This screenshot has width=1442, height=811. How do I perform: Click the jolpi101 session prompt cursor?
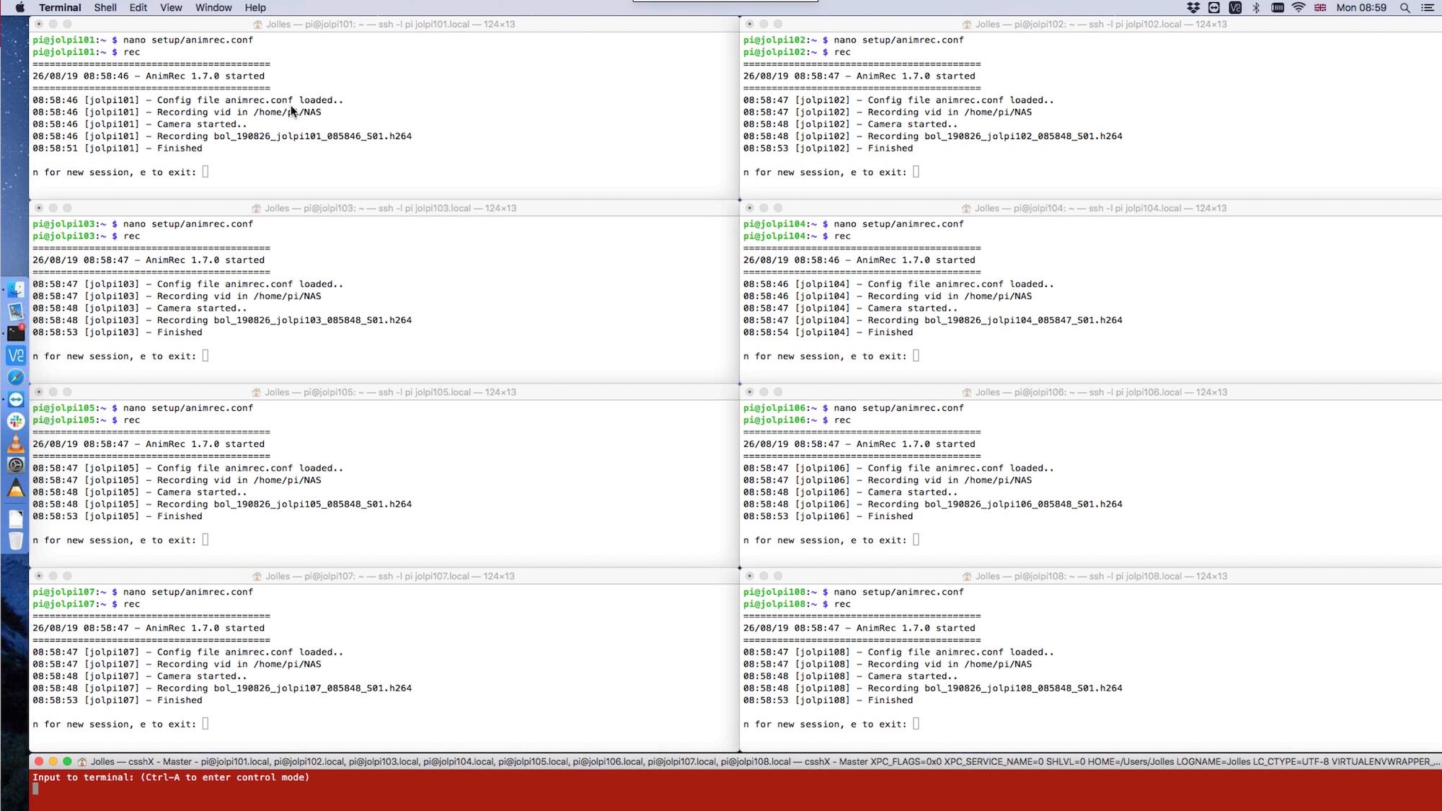pyautogui.click(x=205, y=172)
